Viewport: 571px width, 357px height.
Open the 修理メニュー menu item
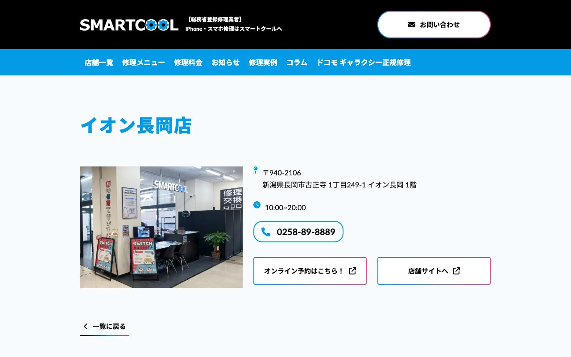click(x=144, y=62)
